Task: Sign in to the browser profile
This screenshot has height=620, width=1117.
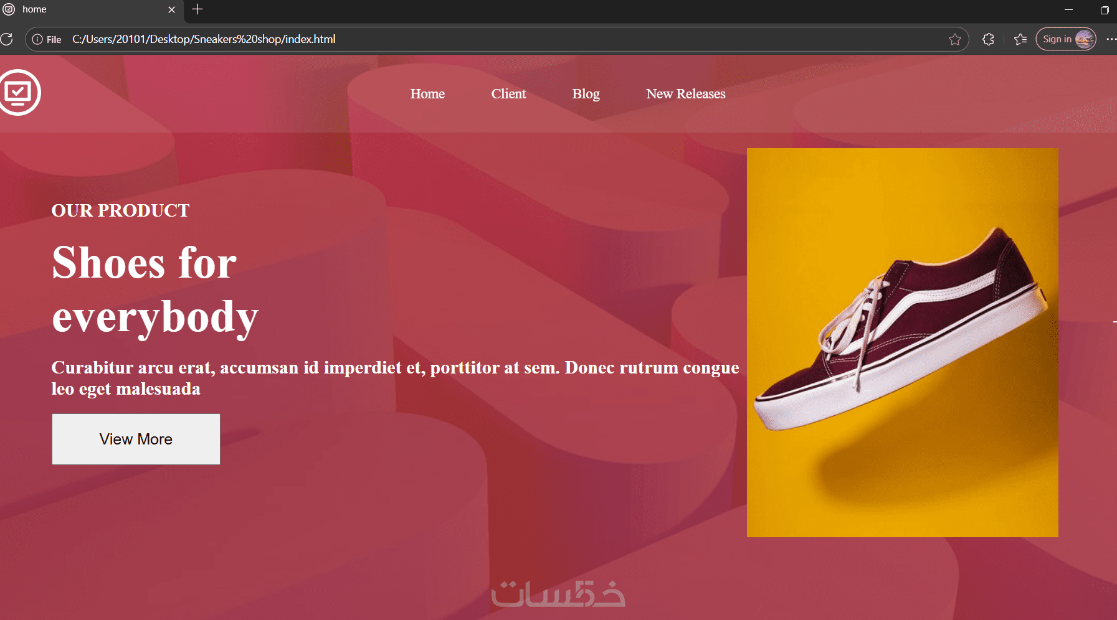Action: pyautogui.click(x=1066, y=39)
